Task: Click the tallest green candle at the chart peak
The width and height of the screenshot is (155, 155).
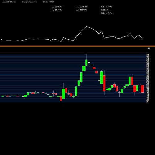Action: click(x=86, y=63)
